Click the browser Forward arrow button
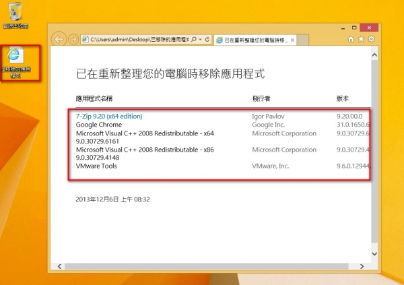The width and height of the screenshot is (404, 285). click(x=73, y=39)
